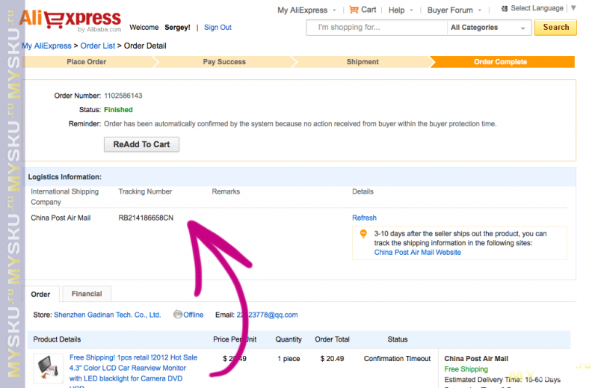Viewport: 598px width, 388px height.
Task: Open the All Categories combo box
Action: coord(488,28)
